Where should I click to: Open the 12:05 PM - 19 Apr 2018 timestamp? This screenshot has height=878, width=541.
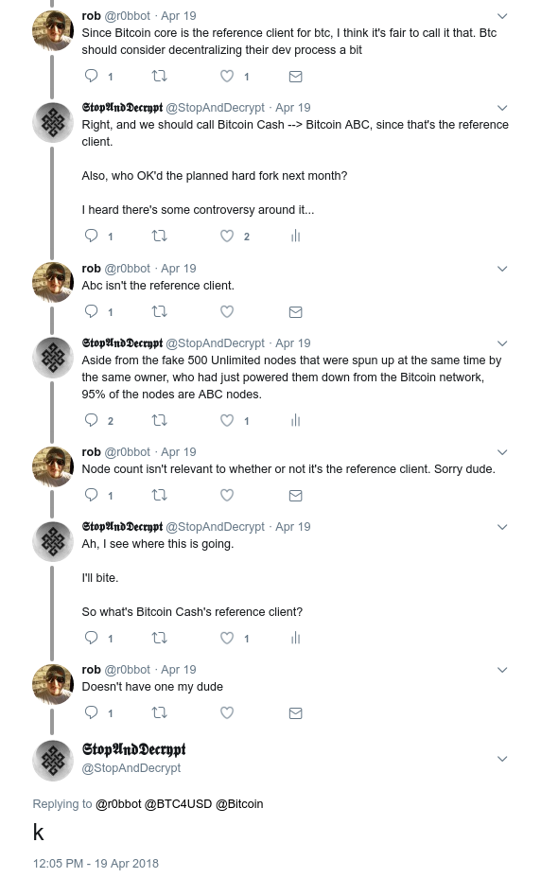[96, 864]
